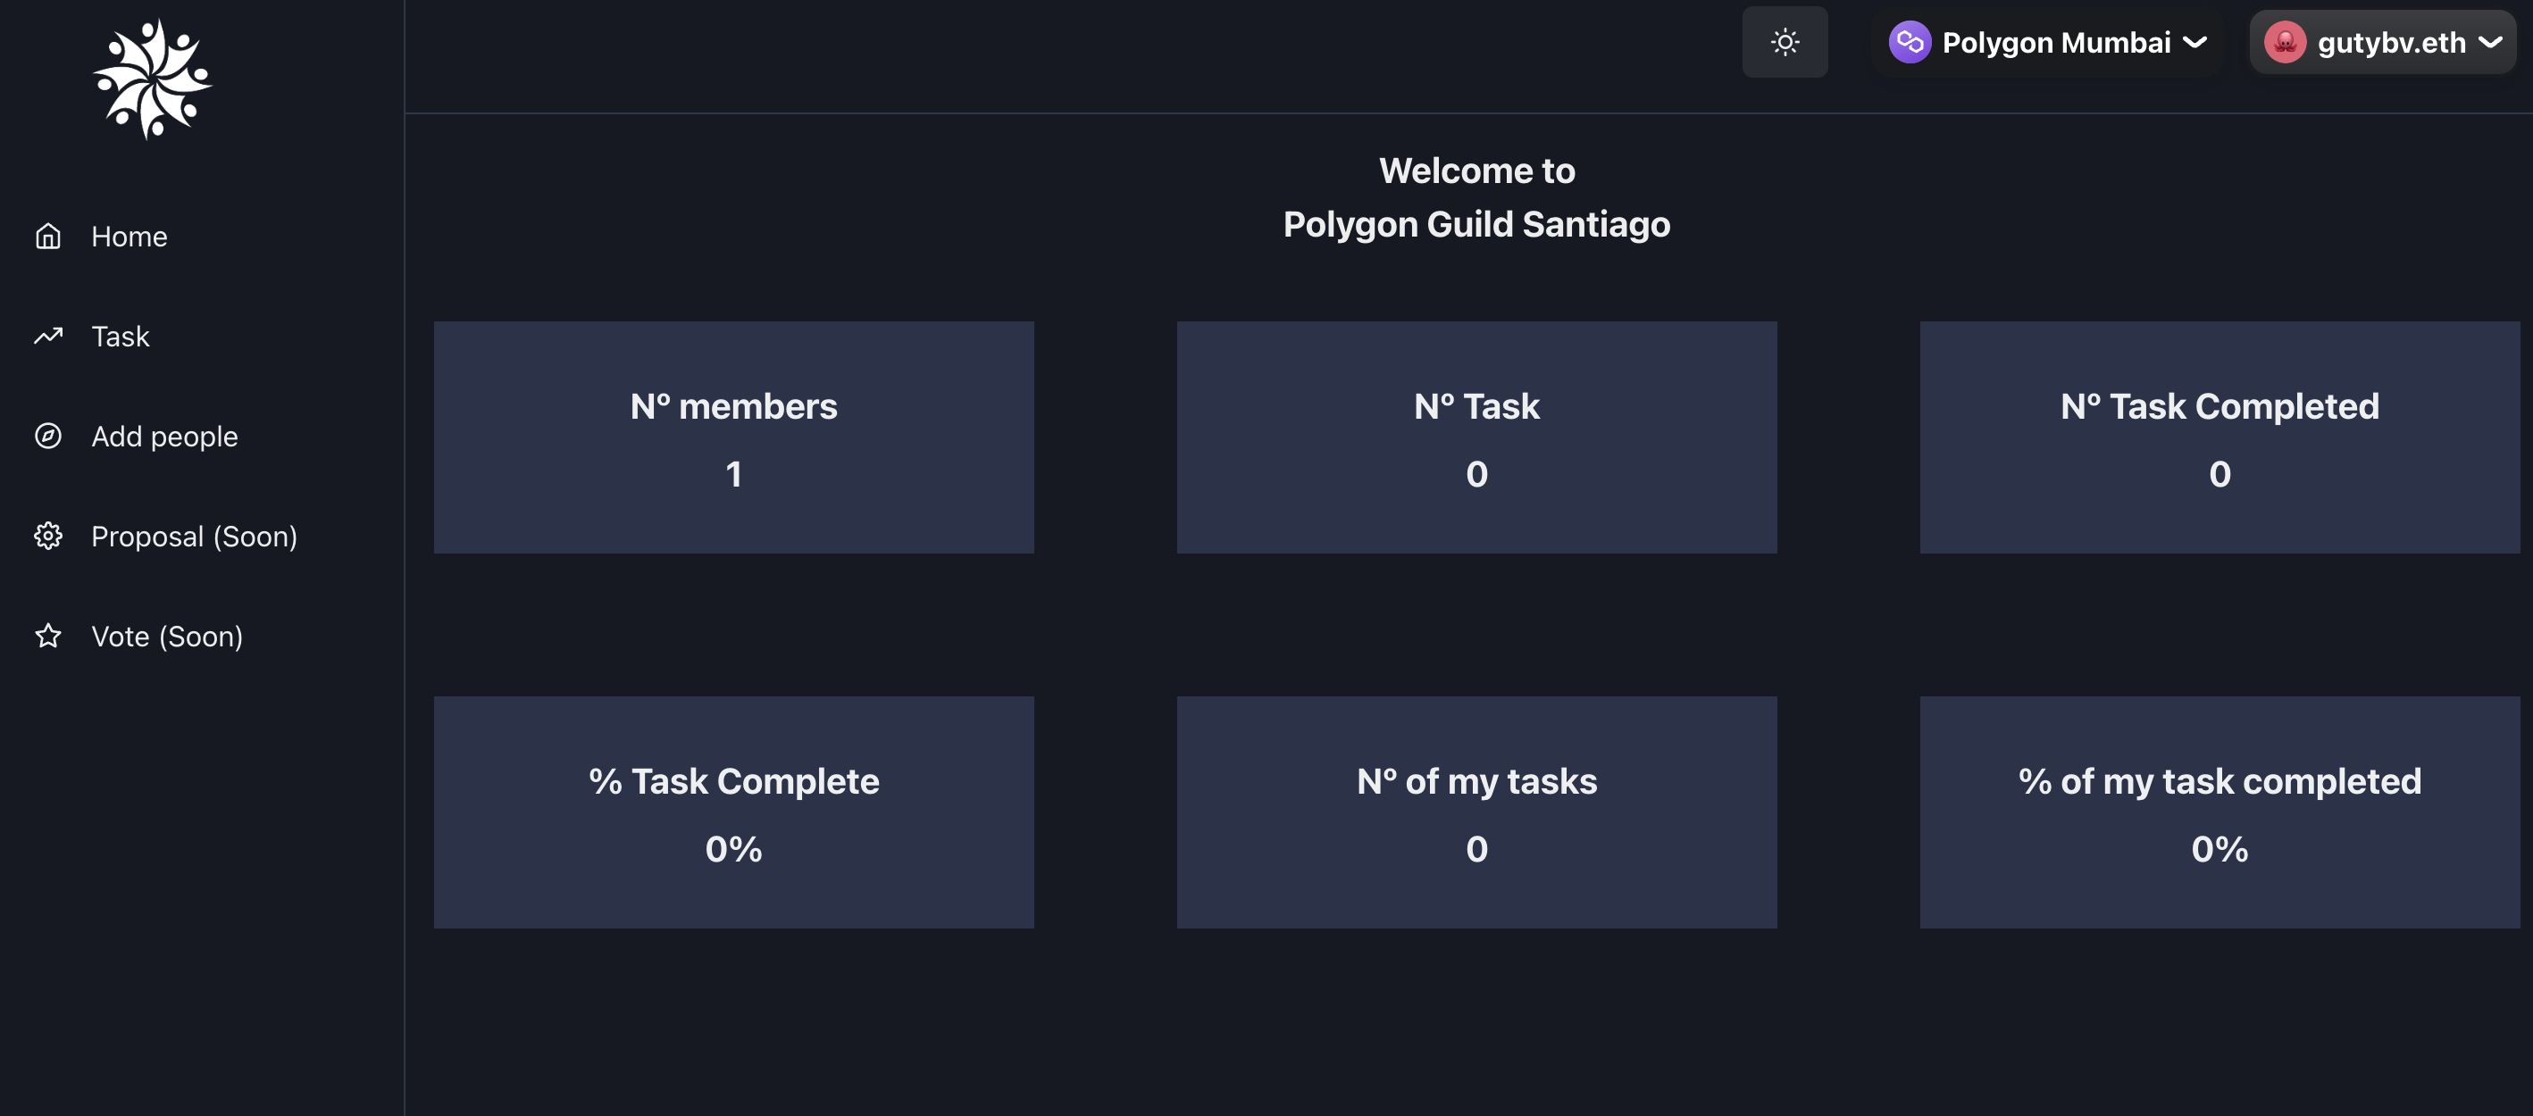The image size is (2533, 1116).
Task: Go to Home in sidebar
Action: tap(129, 236)
